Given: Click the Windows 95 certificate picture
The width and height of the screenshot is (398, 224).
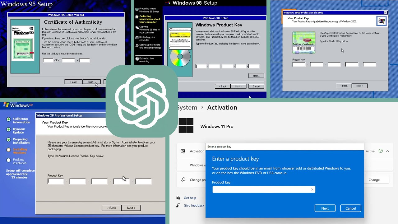Looking at the screenshot, I should (22, 44).
